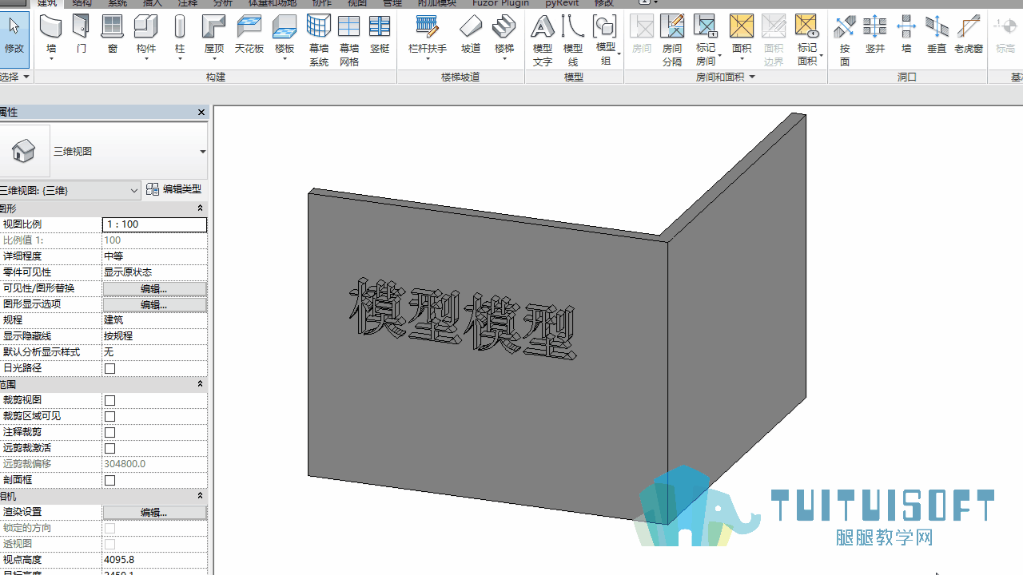Check the 裁剪区域可见 option
The image size is (1023, 575).
pos(110,416)
